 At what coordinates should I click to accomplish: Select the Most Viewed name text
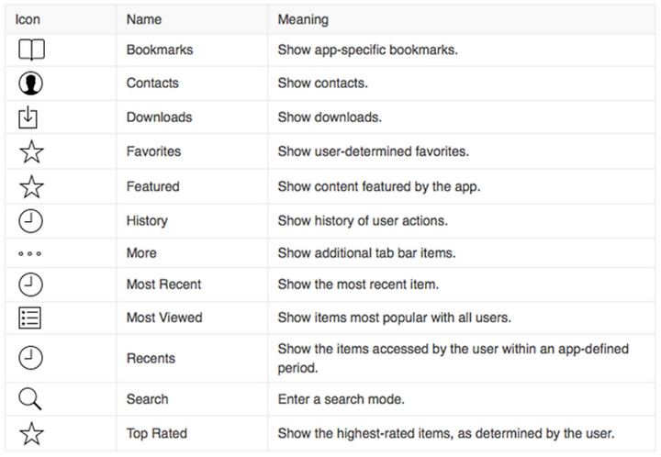coord(164,318)
